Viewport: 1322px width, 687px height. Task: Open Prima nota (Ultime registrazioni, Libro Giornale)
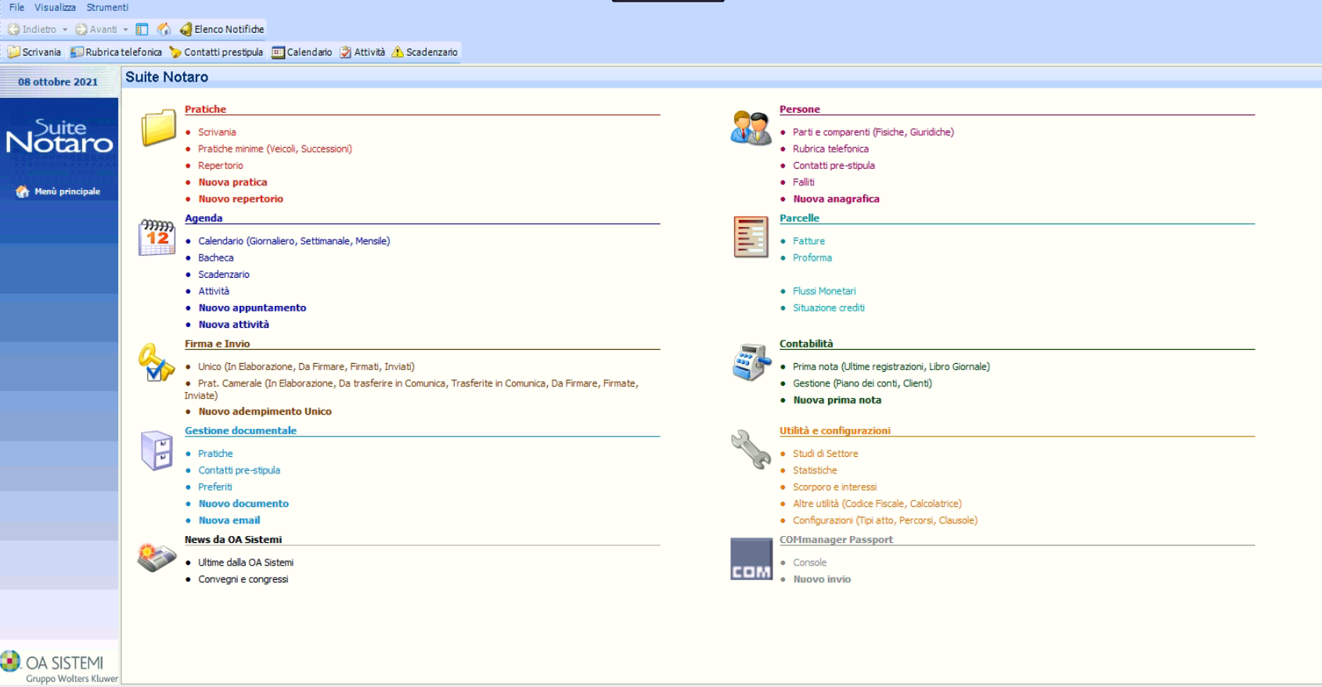[x=891, y=366]
